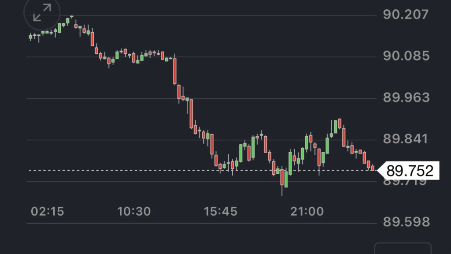The image size is (451, 254).
Task: Select the 89.598 price axis label
Action: [x=405, y=222]
